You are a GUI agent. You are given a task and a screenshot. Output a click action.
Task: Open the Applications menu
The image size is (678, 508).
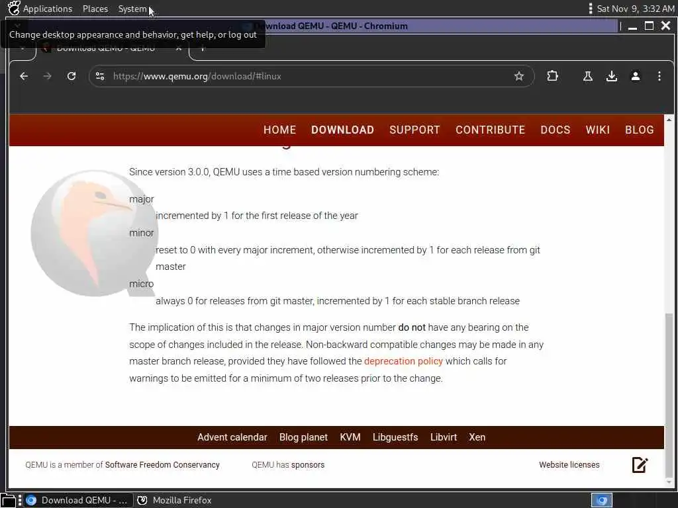(x=48, y=9)
